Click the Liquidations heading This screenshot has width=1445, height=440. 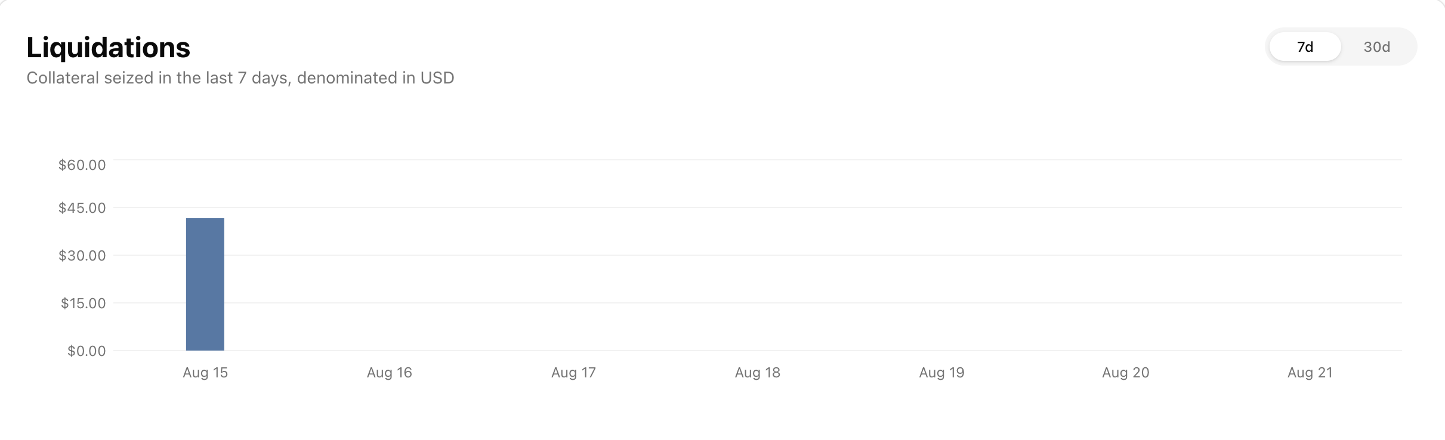pyautogui.click(x=108, y=48)
